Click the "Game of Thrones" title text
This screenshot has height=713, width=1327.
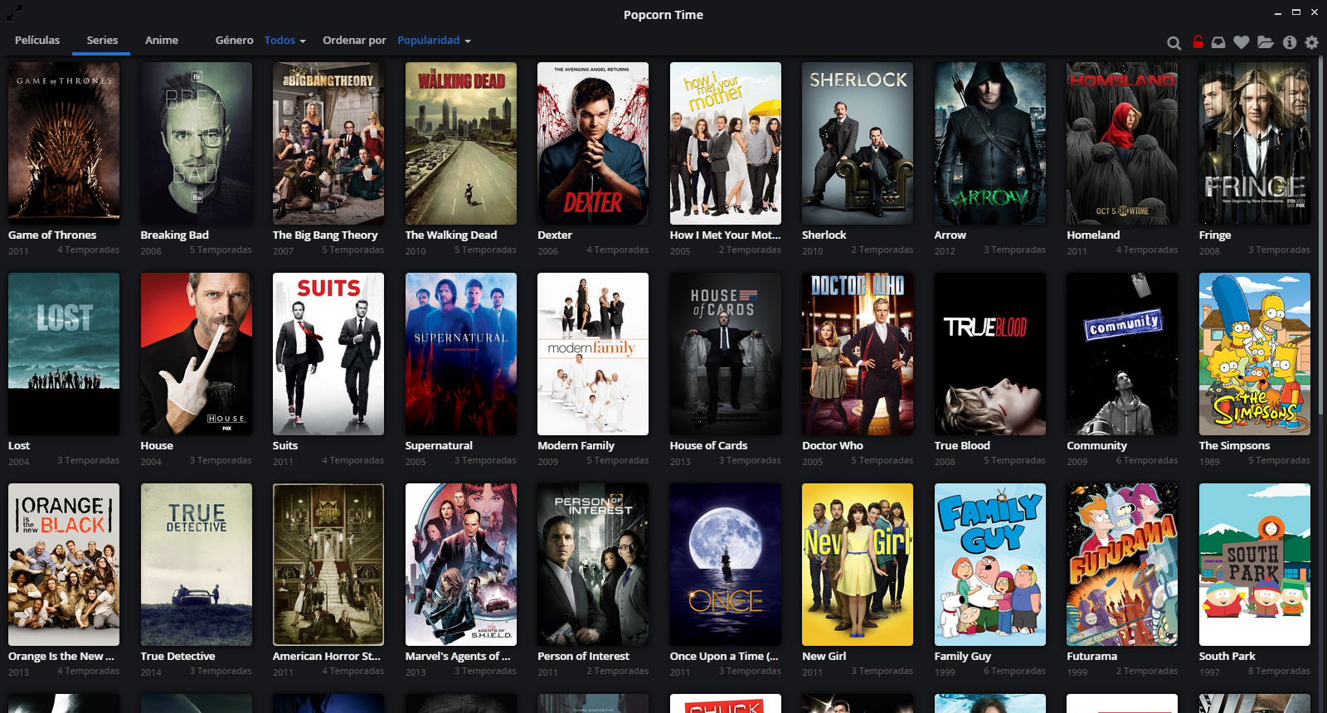52,235
